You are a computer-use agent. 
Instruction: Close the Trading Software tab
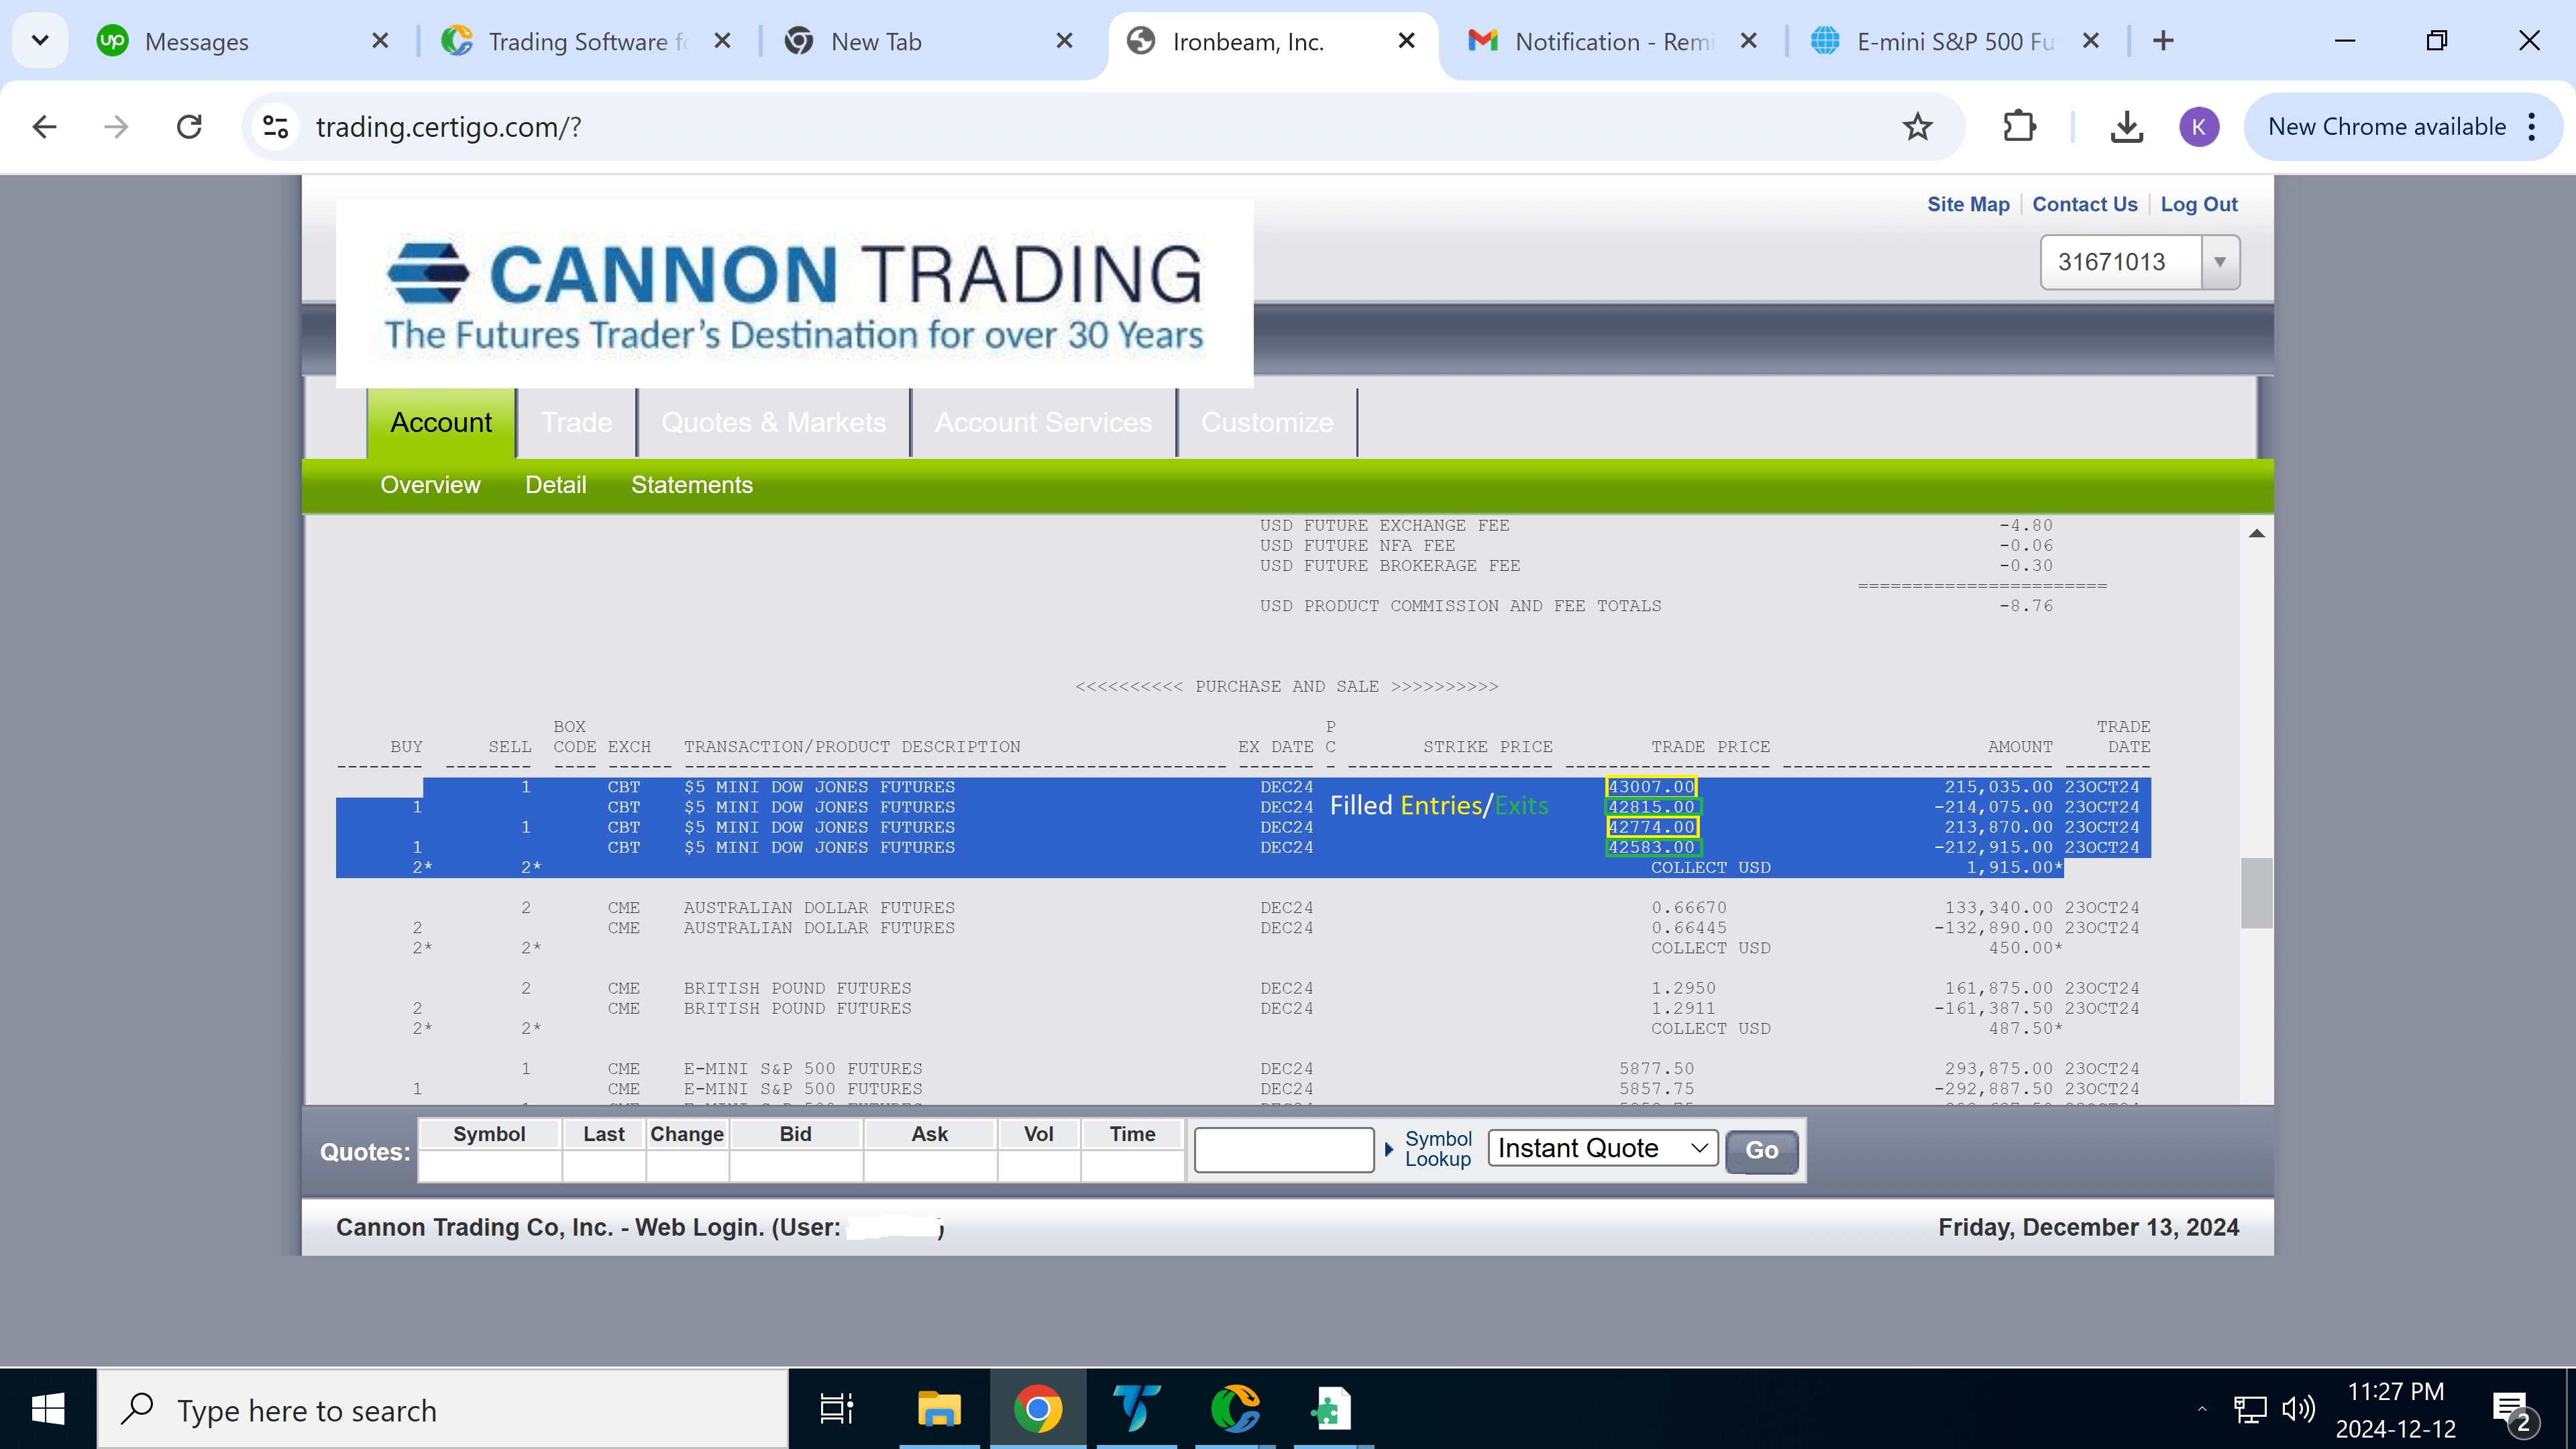point(723,41)
